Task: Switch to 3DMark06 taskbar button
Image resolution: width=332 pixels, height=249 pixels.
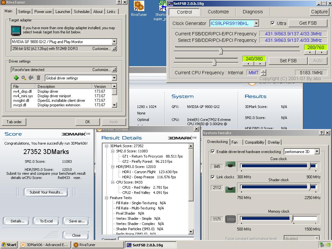Action: click(x=45, y=245)
